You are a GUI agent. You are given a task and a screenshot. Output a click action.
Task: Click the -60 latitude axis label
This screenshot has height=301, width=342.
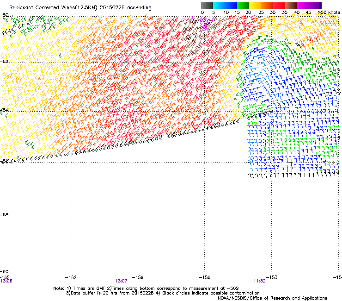pyautogui.click(x=4, y=272)
